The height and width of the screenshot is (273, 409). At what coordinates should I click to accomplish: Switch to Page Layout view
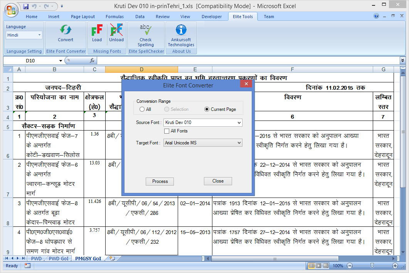coord(318,266)
